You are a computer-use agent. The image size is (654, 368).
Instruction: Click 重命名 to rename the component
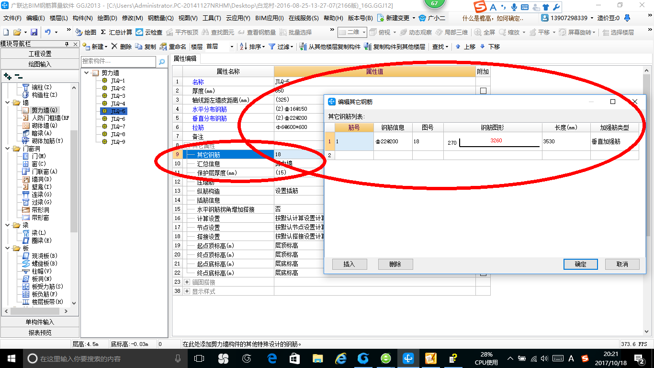click(x=173, y=46)
